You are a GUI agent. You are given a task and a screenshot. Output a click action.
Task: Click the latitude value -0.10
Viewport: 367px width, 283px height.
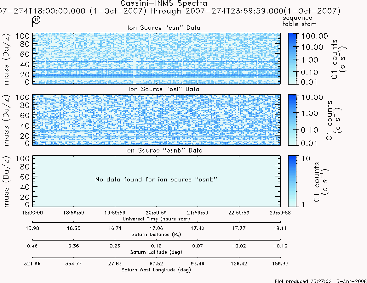pyautogui.click(x=280, y=246)
